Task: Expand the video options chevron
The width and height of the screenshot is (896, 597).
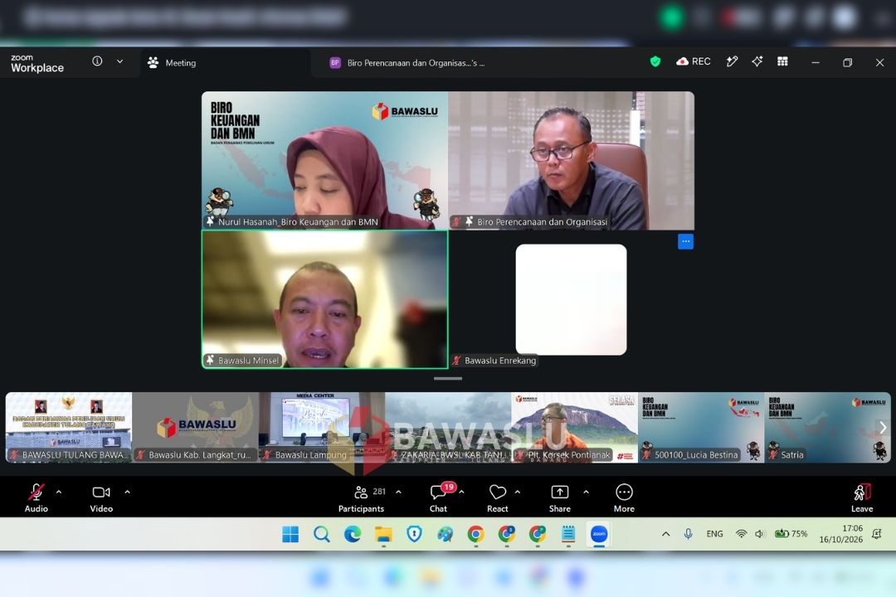Action: click(127, 492)
